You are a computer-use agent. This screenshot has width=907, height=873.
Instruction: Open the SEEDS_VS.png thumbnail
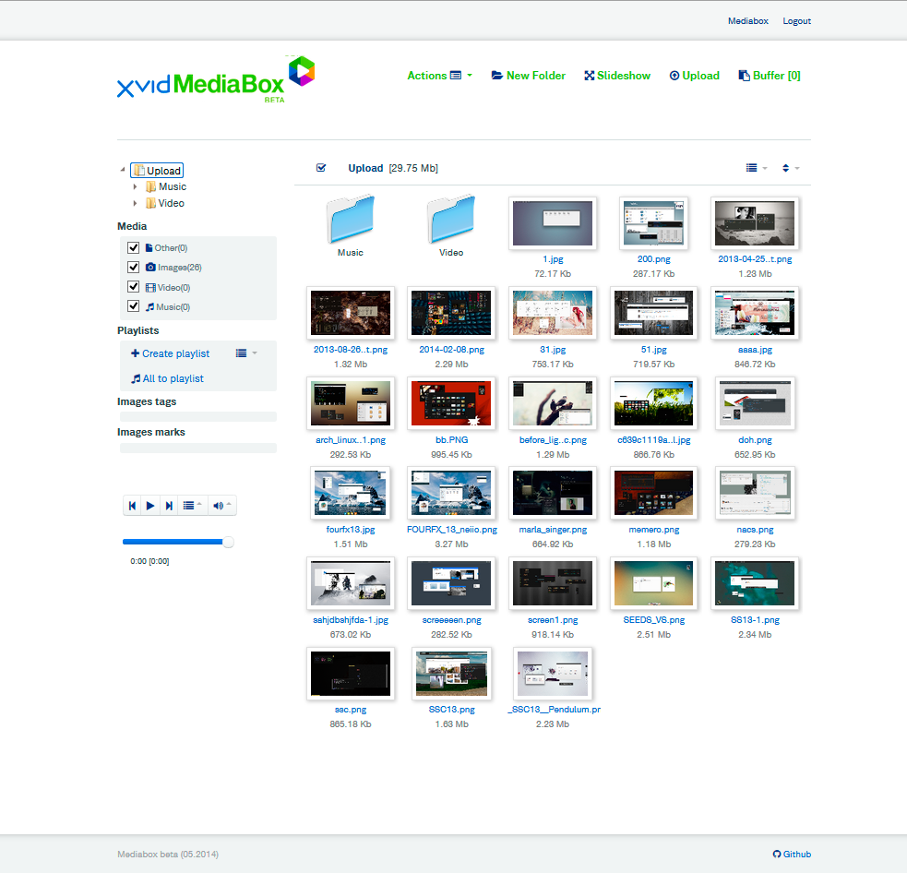point(652,583)
